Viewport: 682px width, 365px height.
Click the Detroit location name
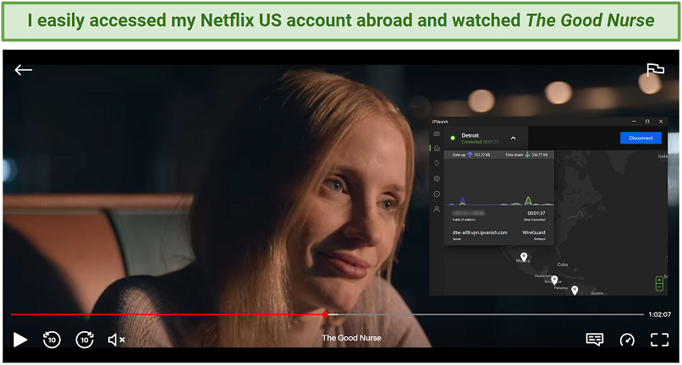470,135
